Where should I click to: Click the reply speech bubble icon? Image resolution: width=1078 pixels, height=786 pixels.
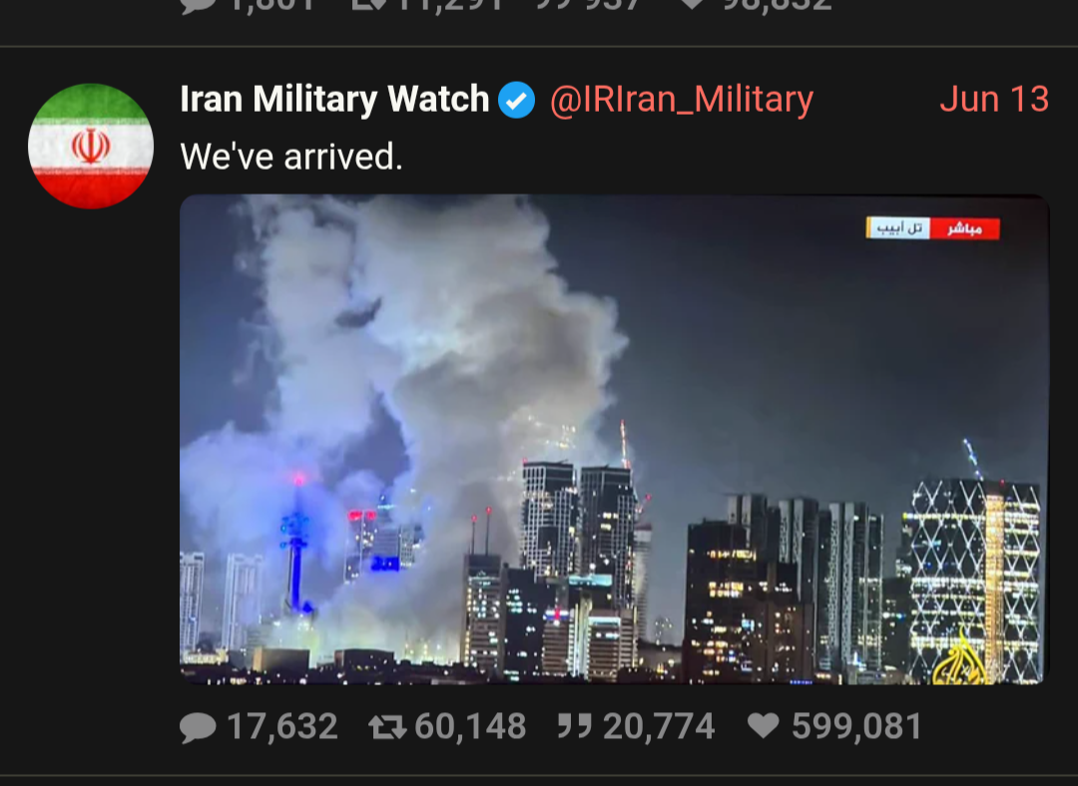(198, 727)
